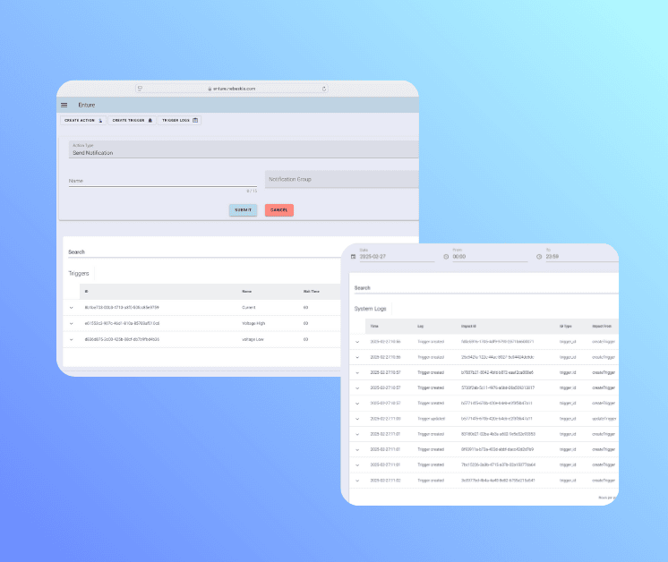Image resolution: width=668 pixels, height=562 pixels.
Task: Open the hamburger menu beside Enture
Action: tap(64, 105)
